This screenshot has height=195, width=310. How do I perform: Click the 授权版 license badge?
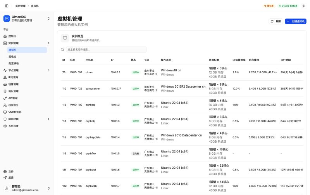pyautogui.click(x=269, y=6)
